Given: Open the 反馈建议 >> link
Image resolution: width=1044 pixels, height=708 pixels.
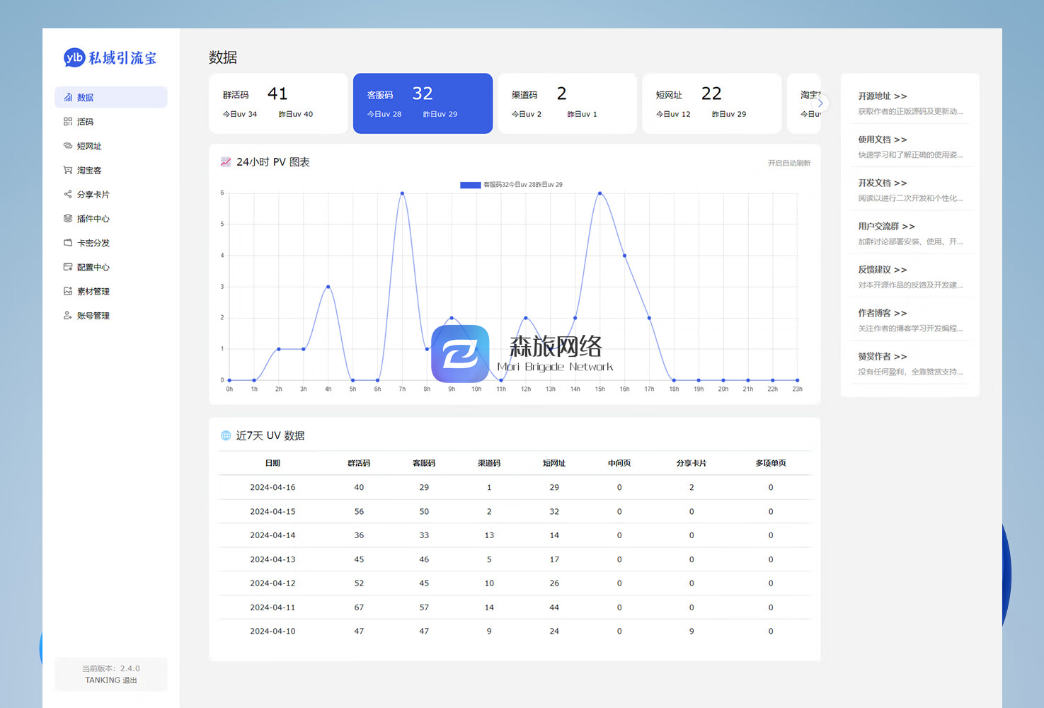Looking at the screenshot, I should tap(882, 270).
